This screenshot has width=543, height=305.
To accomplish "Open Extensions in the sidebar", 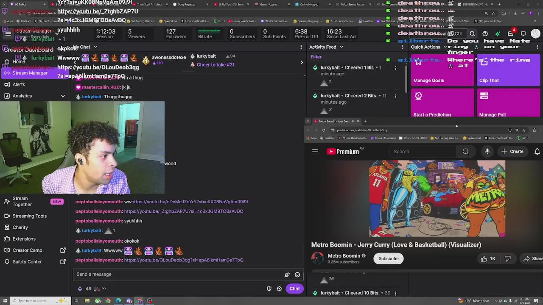I will pyautogui.click(x=24, y=239).
